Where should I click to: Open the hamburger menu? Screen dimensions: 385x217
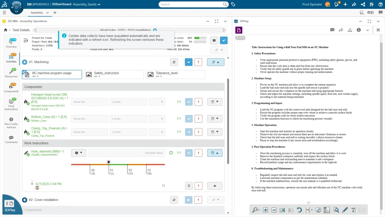coord(4,12)
